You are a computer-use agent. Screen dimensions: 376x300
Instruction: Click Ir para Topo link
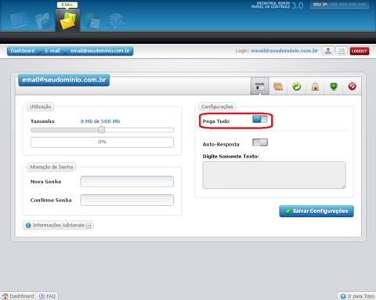358,296
